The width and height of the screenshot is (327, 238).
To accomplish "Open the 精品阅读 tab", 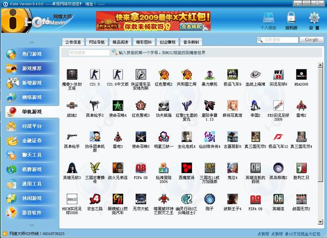I will pyautogui.click(x=120, y=42).
